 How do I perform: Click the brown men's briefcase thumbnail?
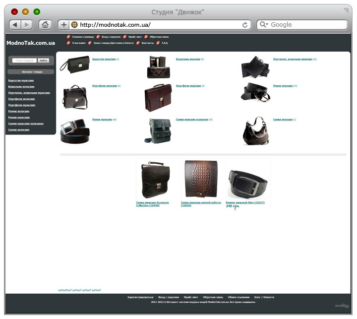point(158,98)
